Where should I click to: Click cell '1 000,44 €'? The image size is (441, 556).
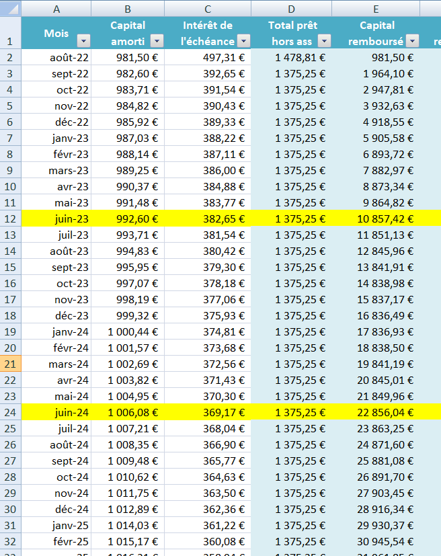[x=128, y=332]
